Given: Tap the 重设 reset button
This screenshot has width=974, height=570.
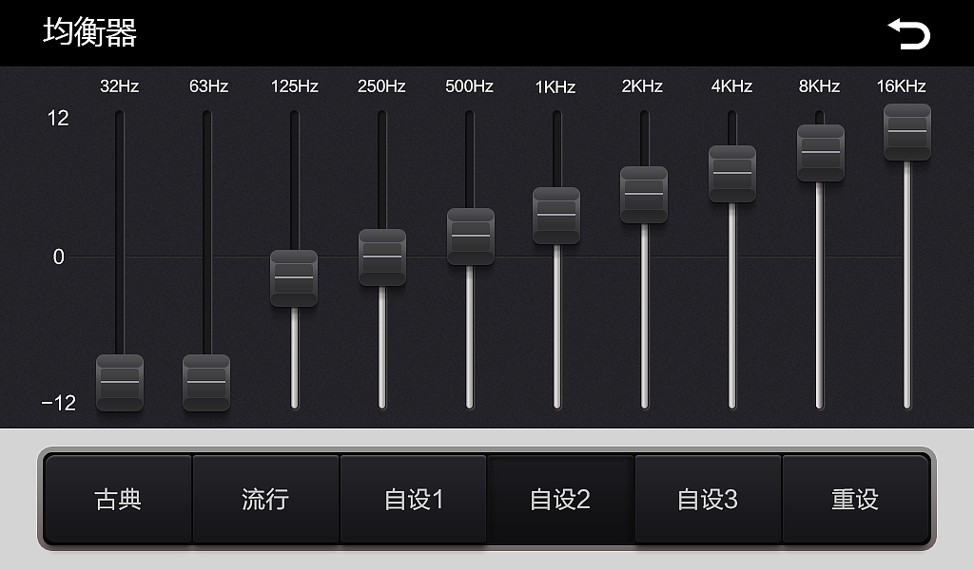Looking at the screenshot, I should click(855, 500).
